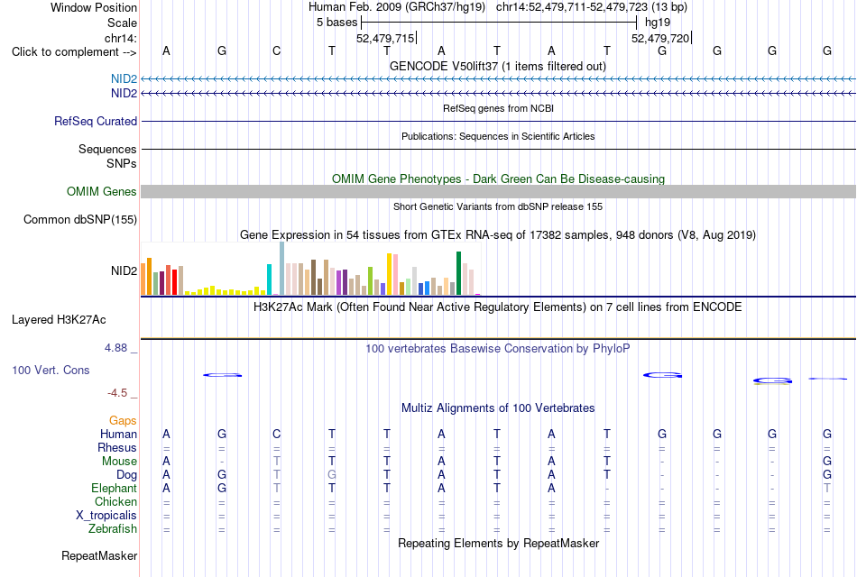Click the gray 'T' at the Elephant row end
This screenshot has height=577, width=857.
[827, 488]
